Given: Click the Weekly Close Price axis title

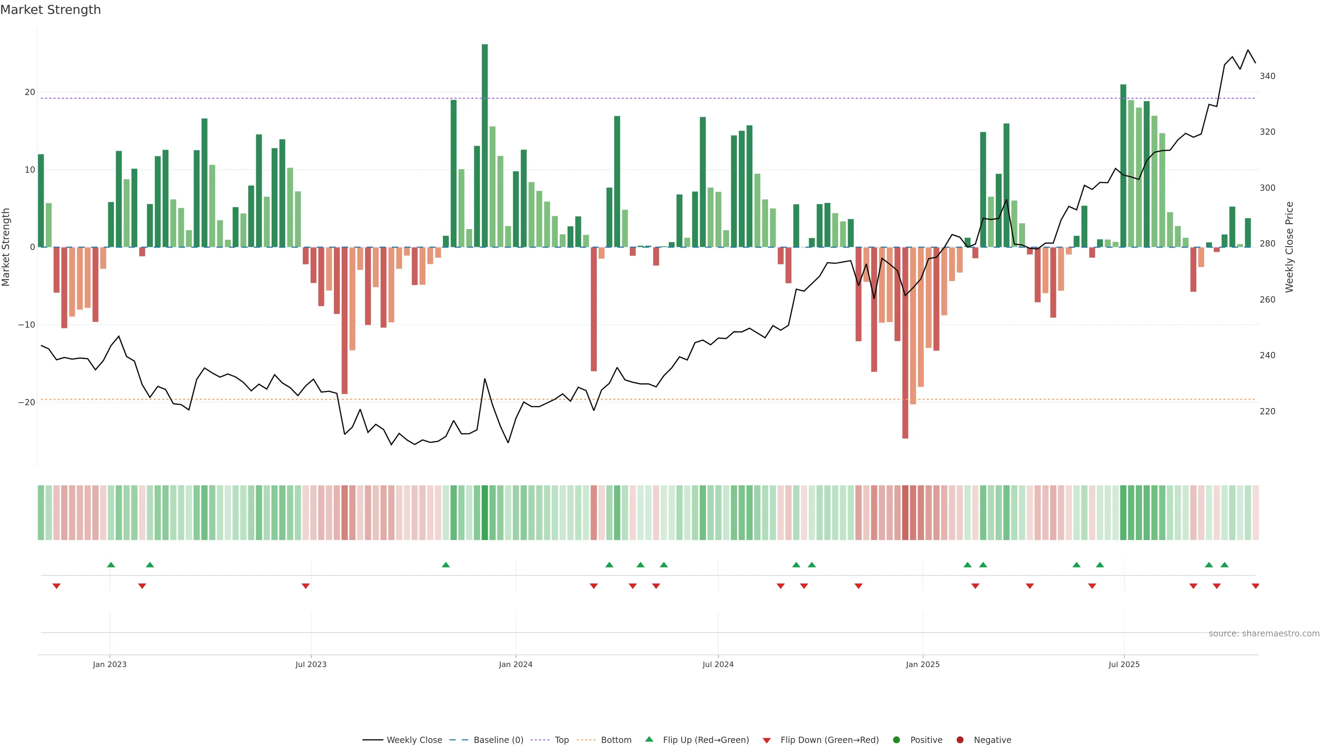Looking at the screenshot, I should pos(1289,247).
